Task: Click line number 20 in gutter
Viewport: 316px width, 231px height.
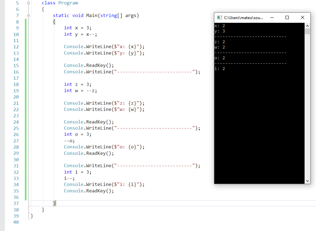Action: (16, 97)
